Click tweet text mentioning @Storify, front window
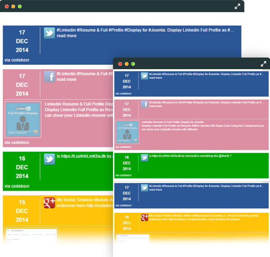The width and height of the screenshot is (270, 257). (190, 156)
